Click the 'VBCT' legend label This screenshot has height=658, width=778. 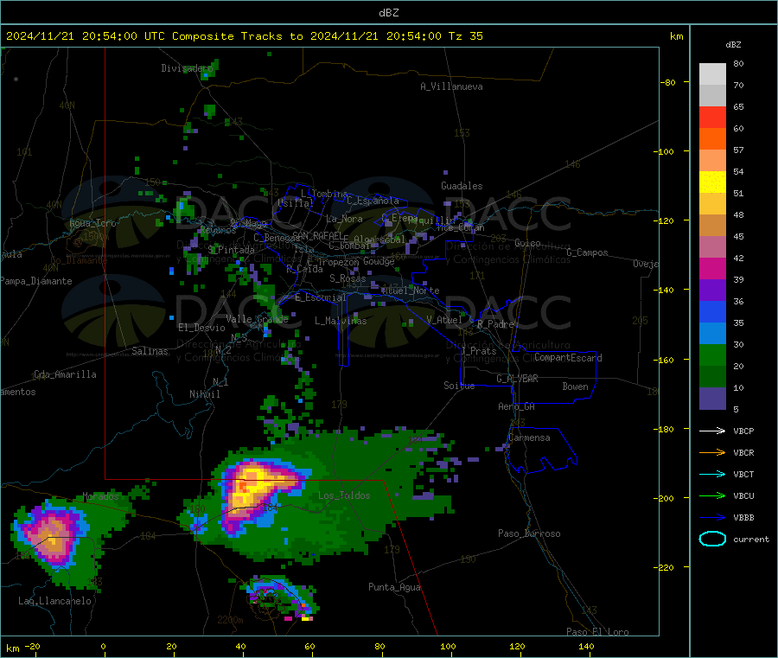pyautogui.click(x=743, y=474)
